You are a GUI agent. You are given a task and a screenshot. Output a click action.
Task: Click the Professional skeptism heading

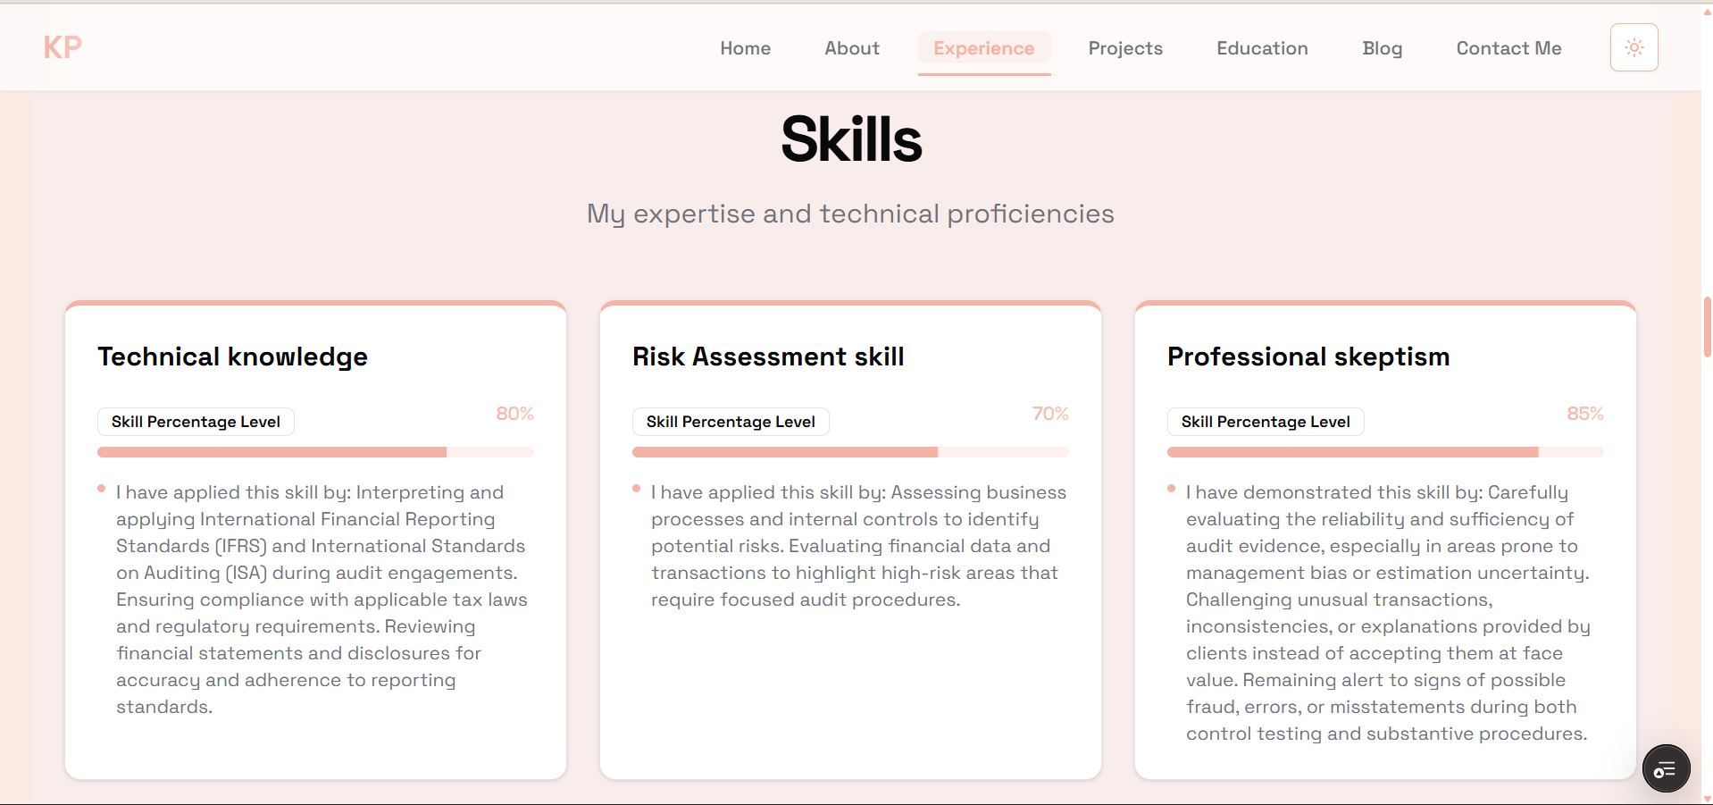point(1308,356)
